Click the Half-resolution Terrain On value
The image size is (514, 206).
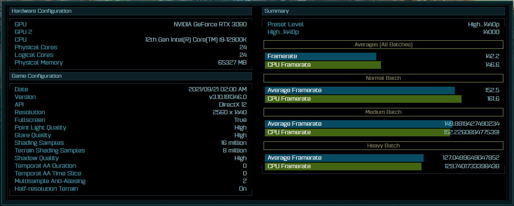click(242, 189)
